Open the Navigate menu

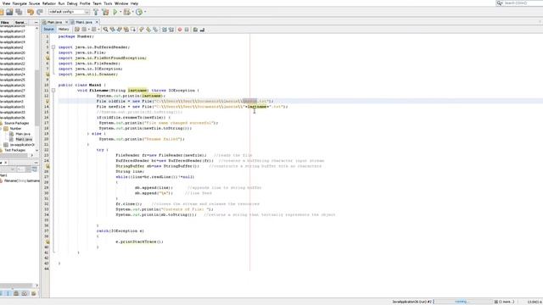[20, 3]
